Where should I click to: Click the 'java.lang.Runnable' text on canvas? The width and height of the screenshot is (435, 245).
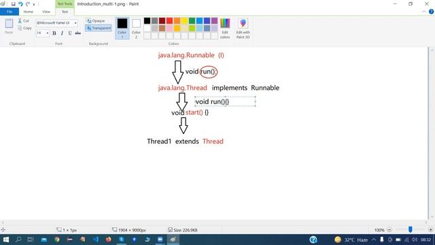[x=186, y=55]
